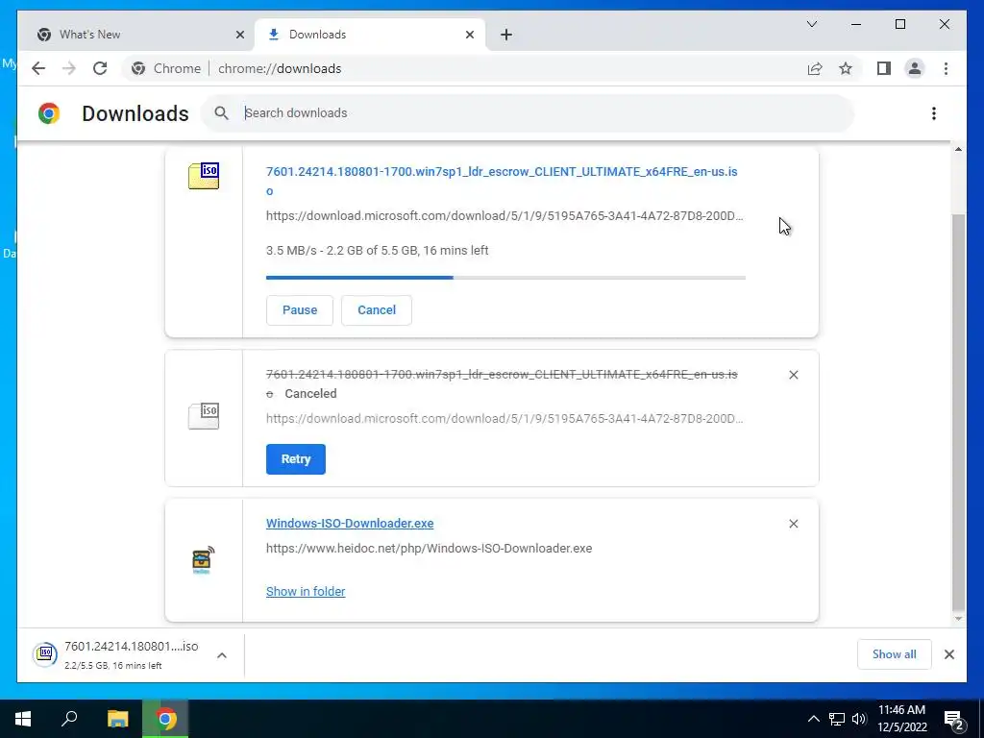This screenshot has height=738, width=984.
Task: Open the Chrome three-dot menu in toolbar
Action: click(x=946, y=68)
